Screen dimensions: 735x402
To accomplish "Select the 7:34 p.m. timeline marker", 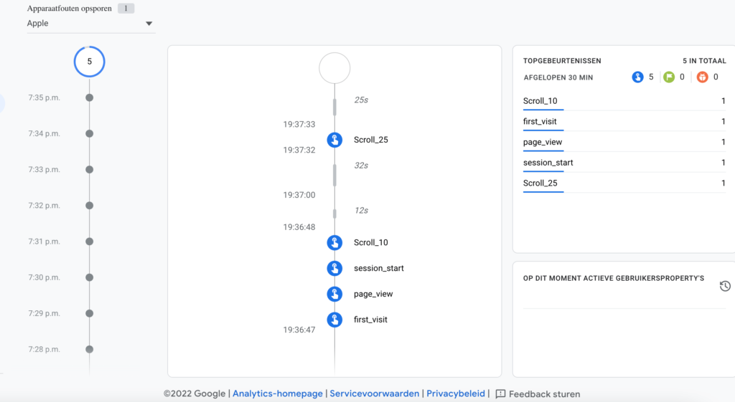I will (90, 134).
